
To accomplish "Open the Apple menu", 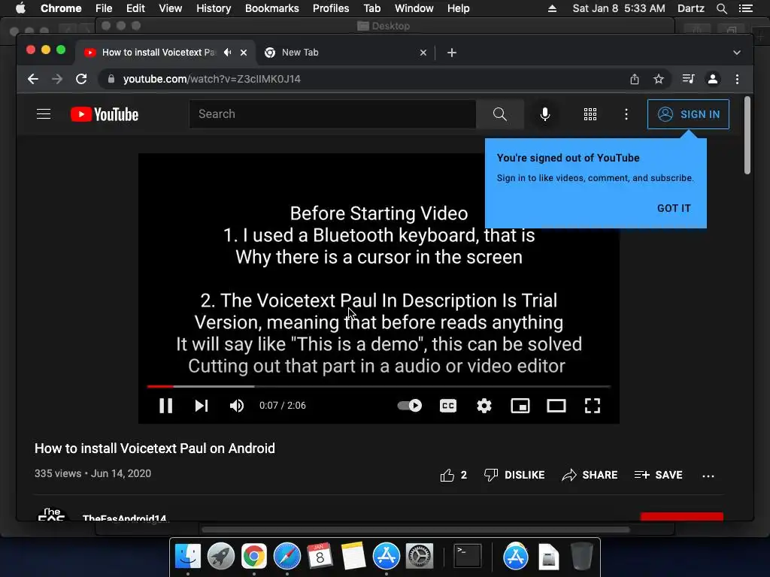I will (x=20, y=8).
